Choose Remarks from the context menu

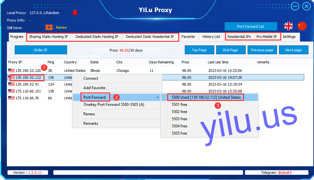(x=117, y=123)
